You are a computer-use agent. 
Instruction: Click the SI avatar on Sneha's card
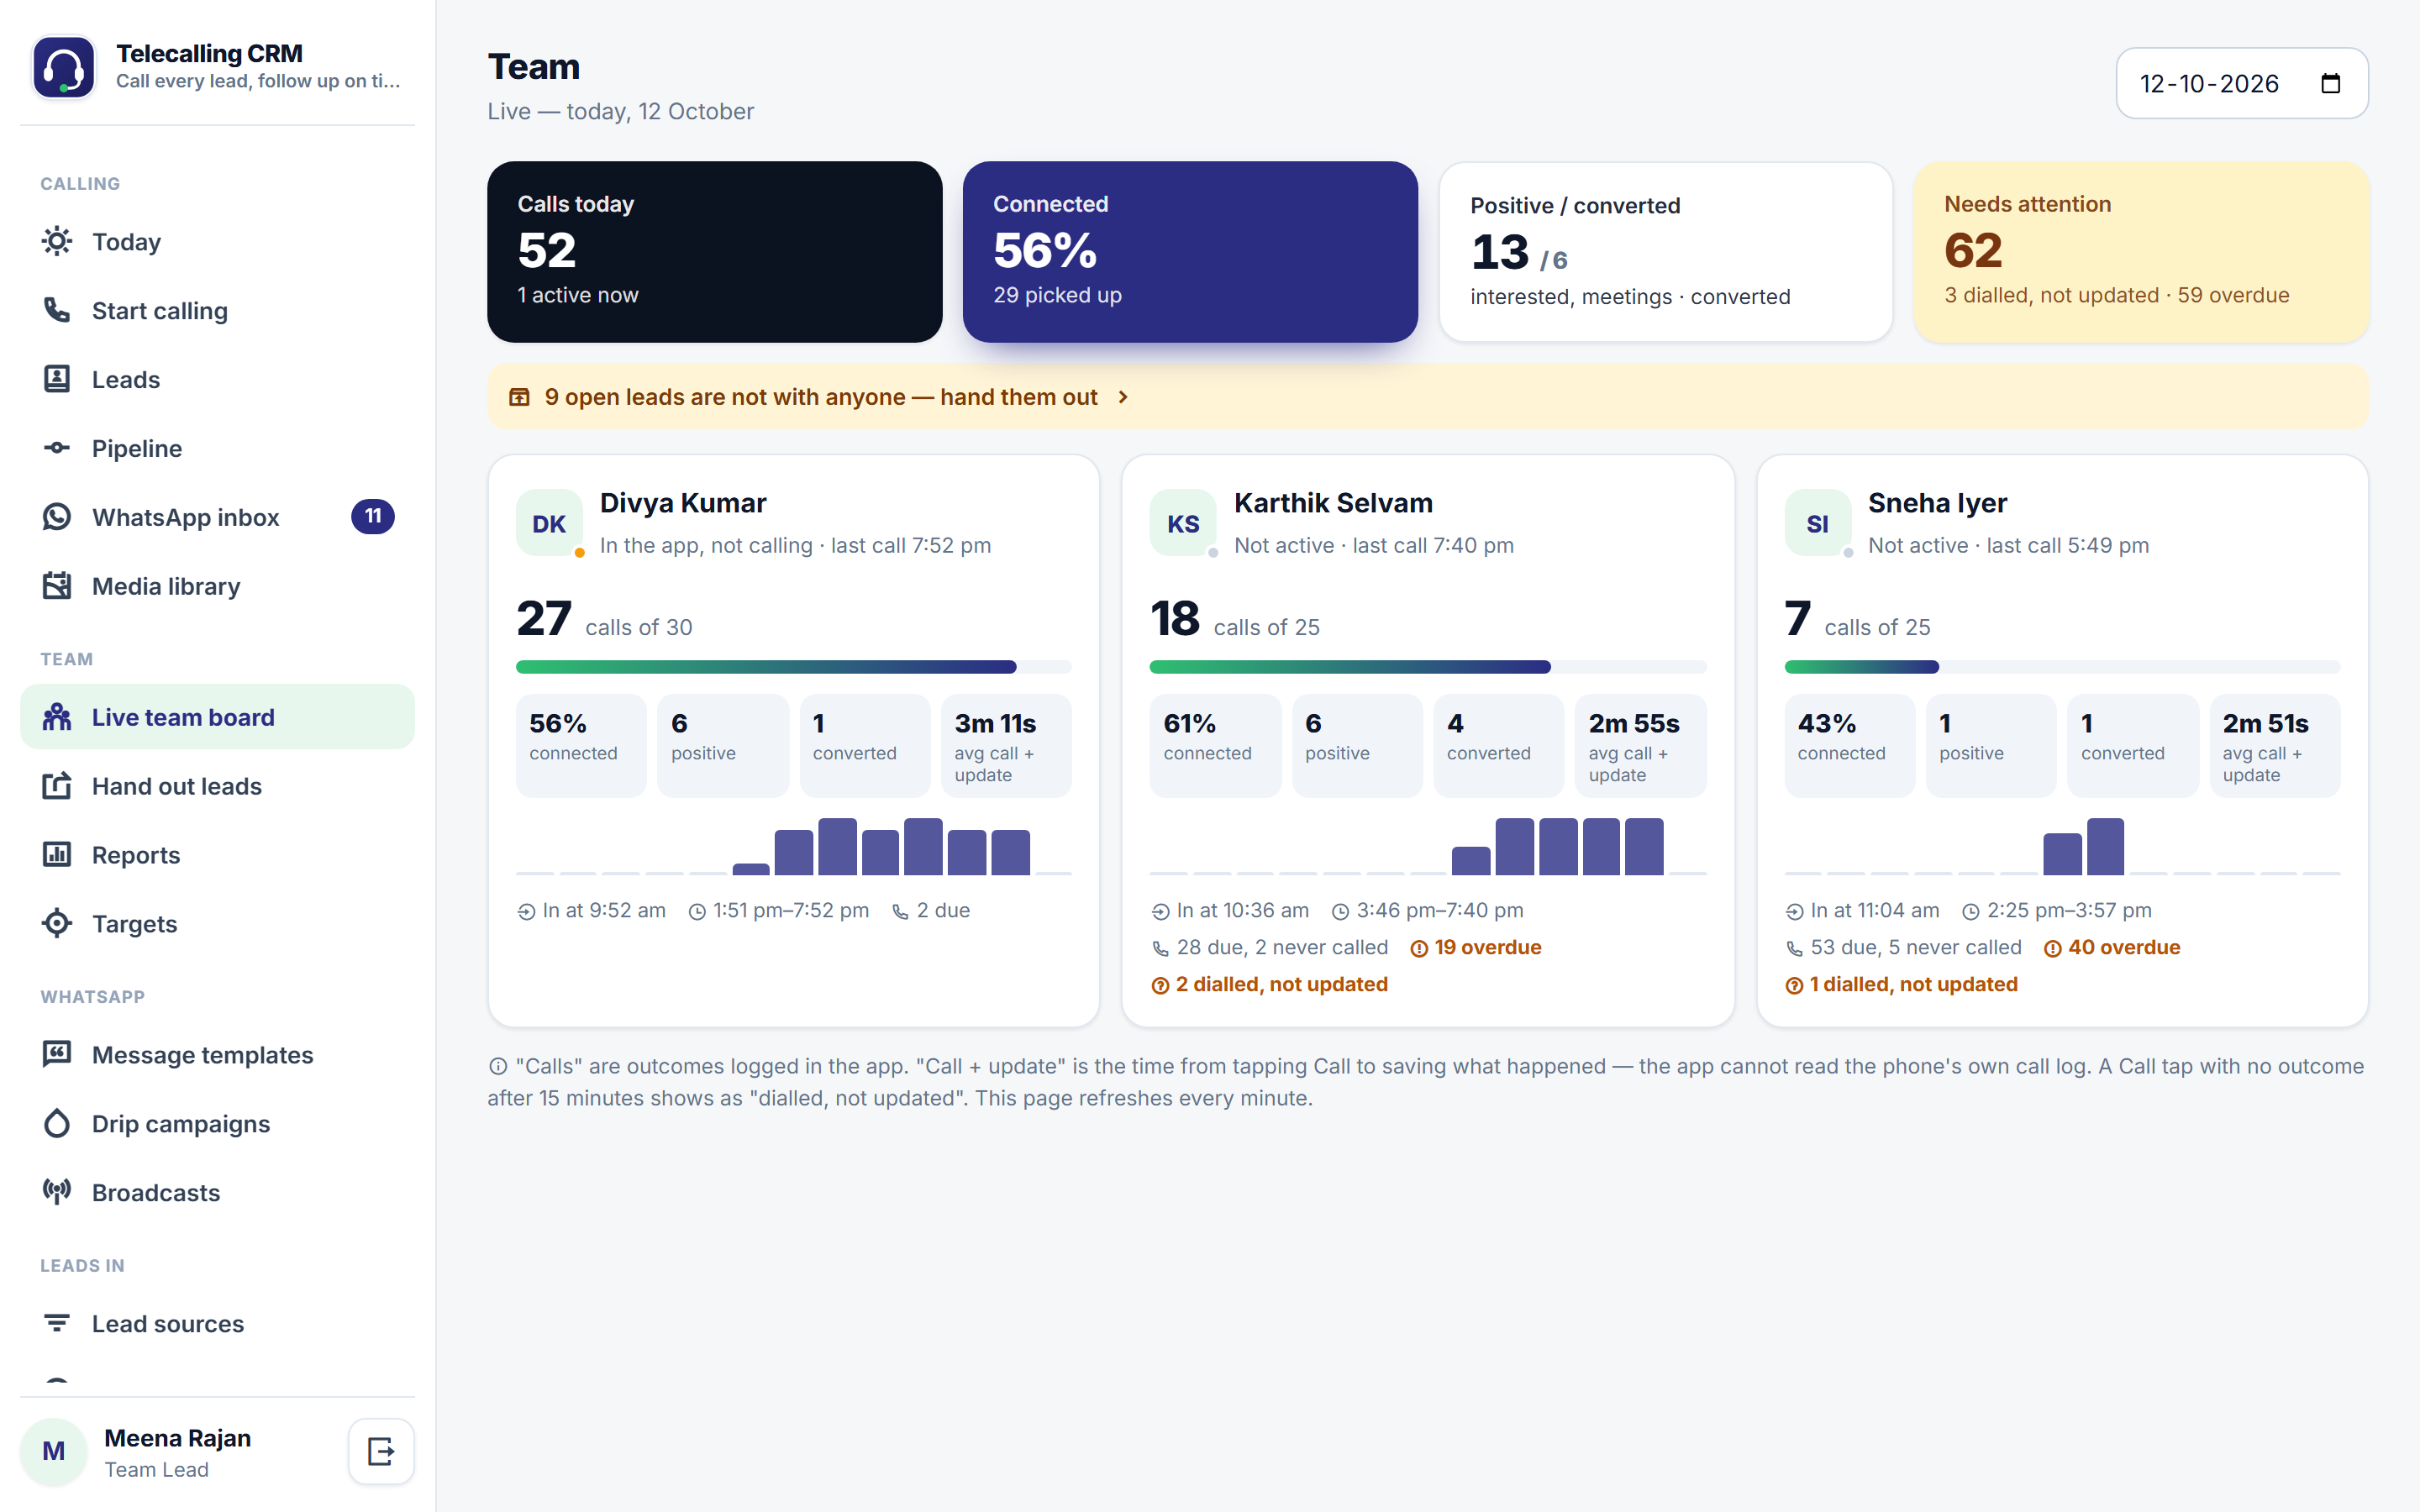tap(1817, 523)
